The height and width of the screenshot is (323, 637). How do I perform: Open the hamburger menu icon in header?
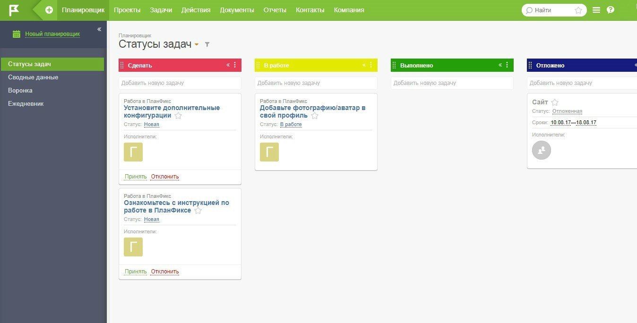596,10
